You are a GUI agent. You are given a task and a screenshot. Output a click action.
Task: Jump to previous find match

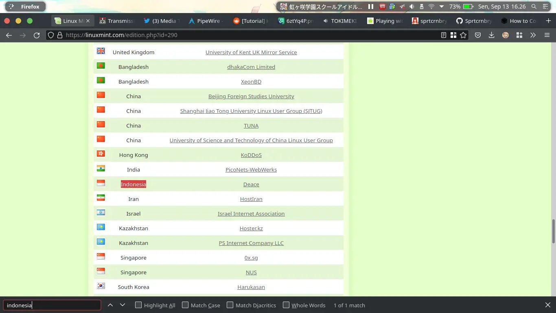[x=110, y=305]
